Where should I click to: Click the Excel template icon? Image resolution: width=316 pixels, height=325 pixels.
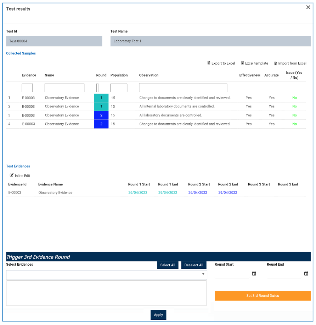point(242,63)
